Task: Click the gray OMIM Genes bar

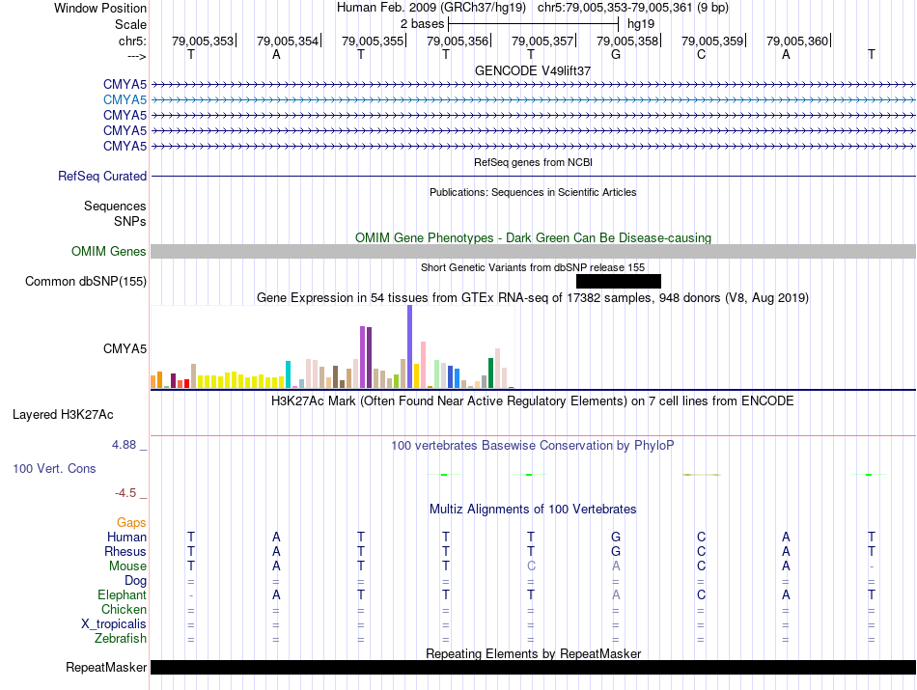Action: point(533,251)
